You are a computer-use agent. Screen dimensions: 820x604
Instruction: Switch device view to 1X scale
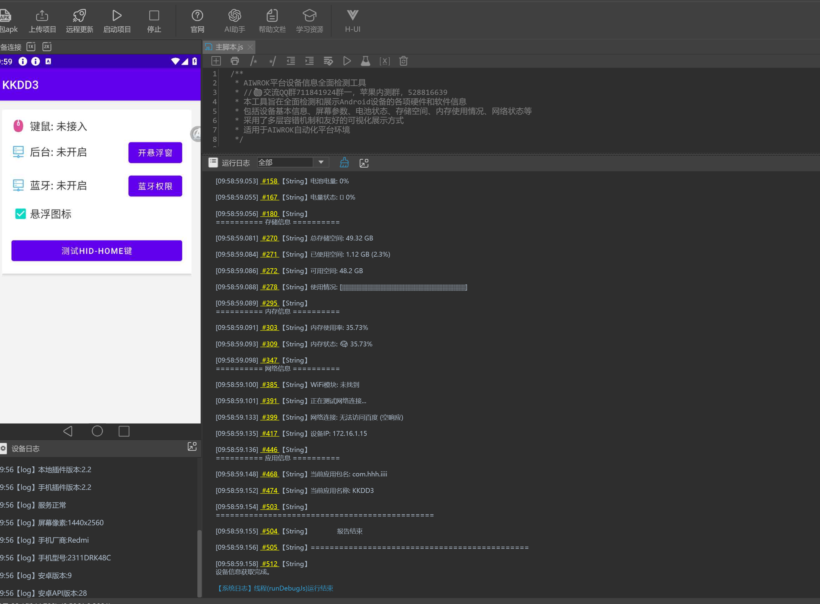coord(31,47)
